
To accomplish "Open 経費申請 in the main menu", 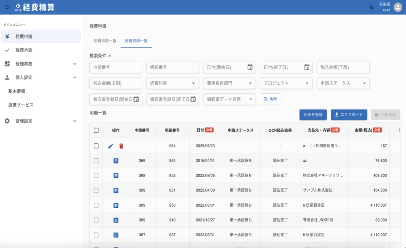I will pyautogui.click(x=41, y=37).
